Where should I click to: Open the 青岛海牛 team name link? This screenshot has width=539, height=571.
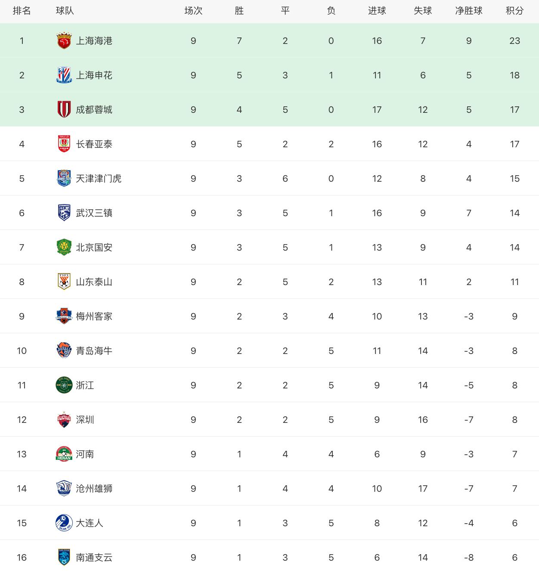[94, 351]
